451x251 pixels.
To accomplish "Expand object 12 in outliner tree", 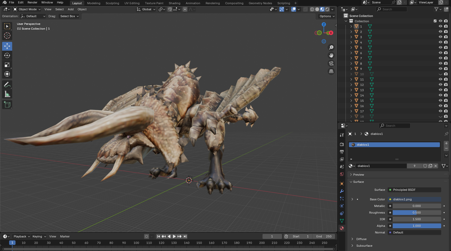I will 351,85.
